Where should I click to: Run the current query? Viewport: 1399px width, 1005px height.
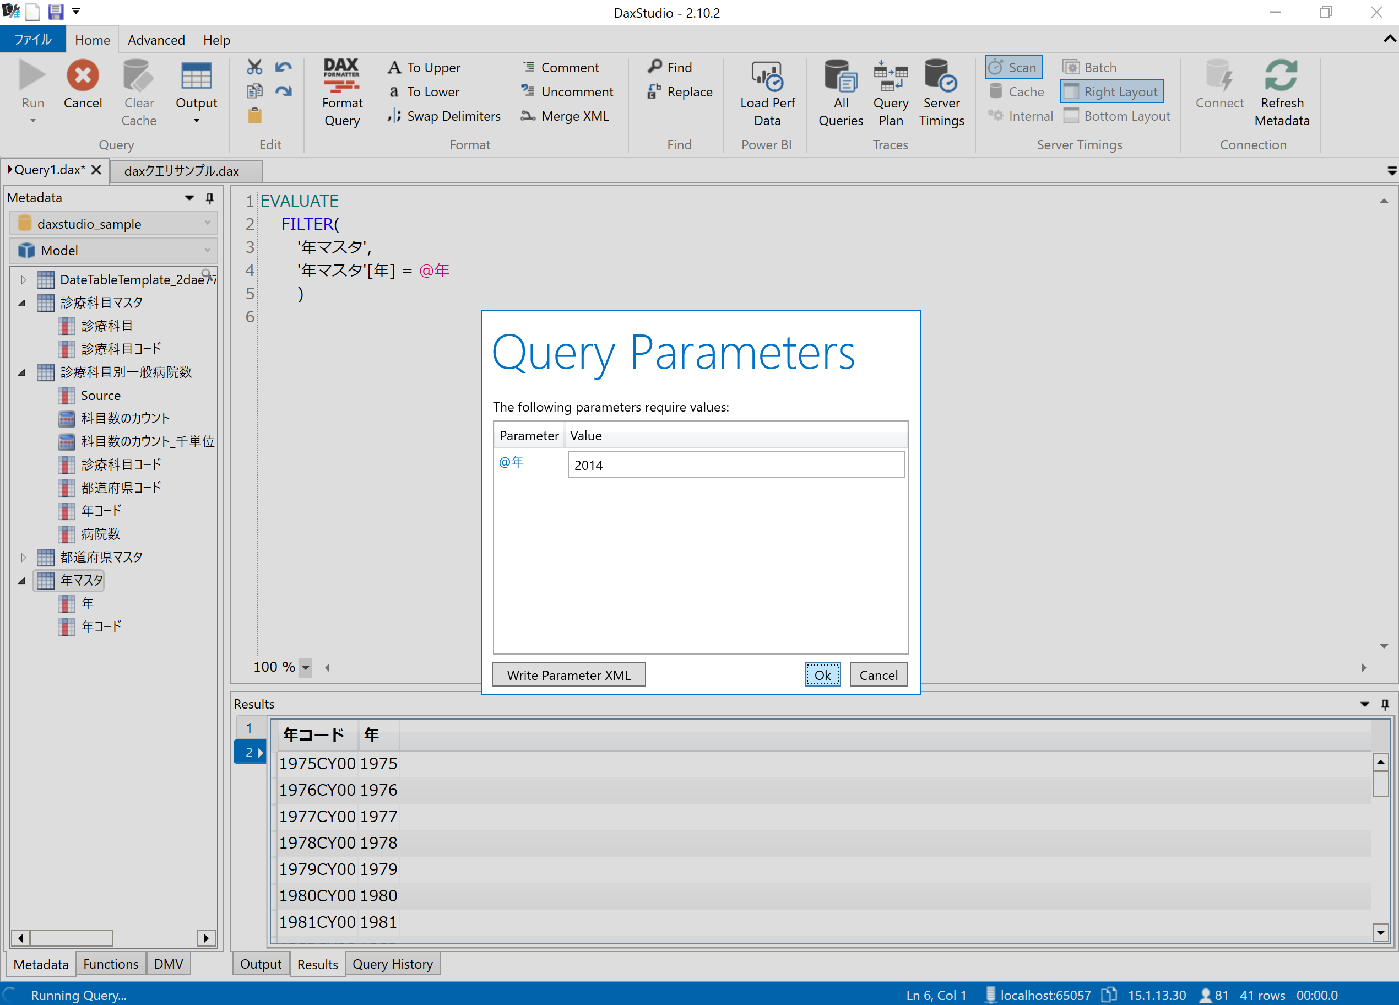[x=32, y=87]
